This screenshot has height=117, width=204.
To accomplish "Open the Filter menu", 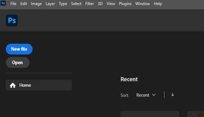I will tap(90, 4).
